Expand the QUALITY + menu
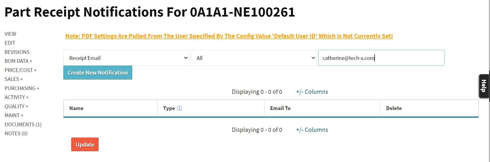Viewport: 490px width, 162px height. pos(16,106)
